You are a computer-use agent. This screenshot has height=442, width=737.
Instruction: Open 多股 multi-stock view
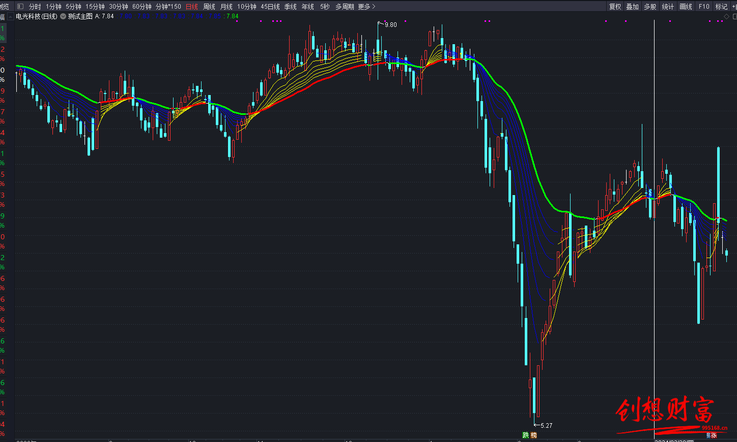point(650,7)
